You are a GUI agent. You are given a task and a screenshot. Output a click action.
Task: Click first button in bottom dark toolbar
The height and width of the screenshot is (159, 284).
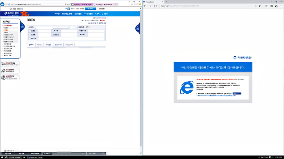pos(8,154)
